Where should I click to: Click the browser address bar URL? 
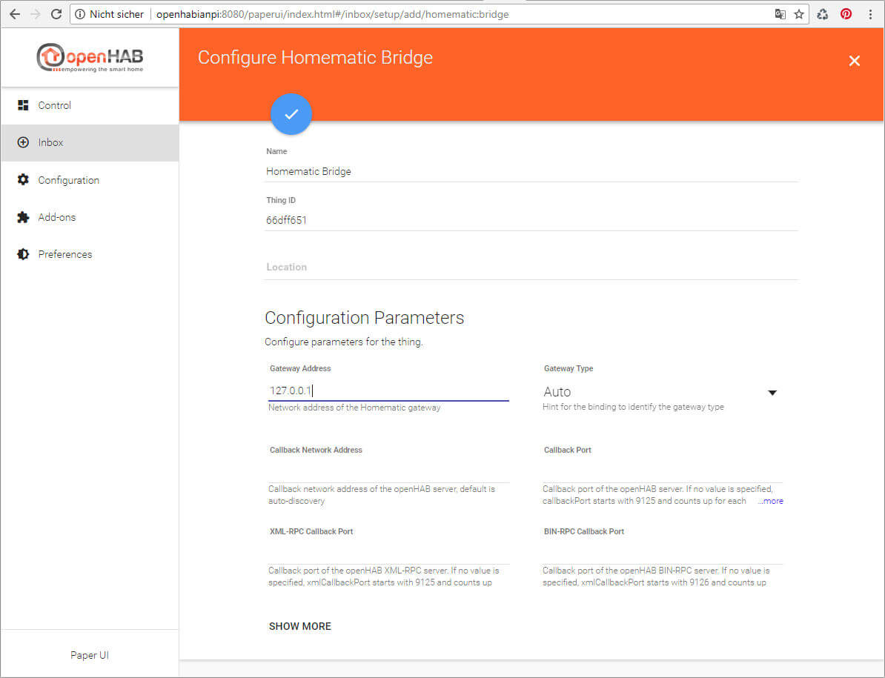[x=333, y=14]
